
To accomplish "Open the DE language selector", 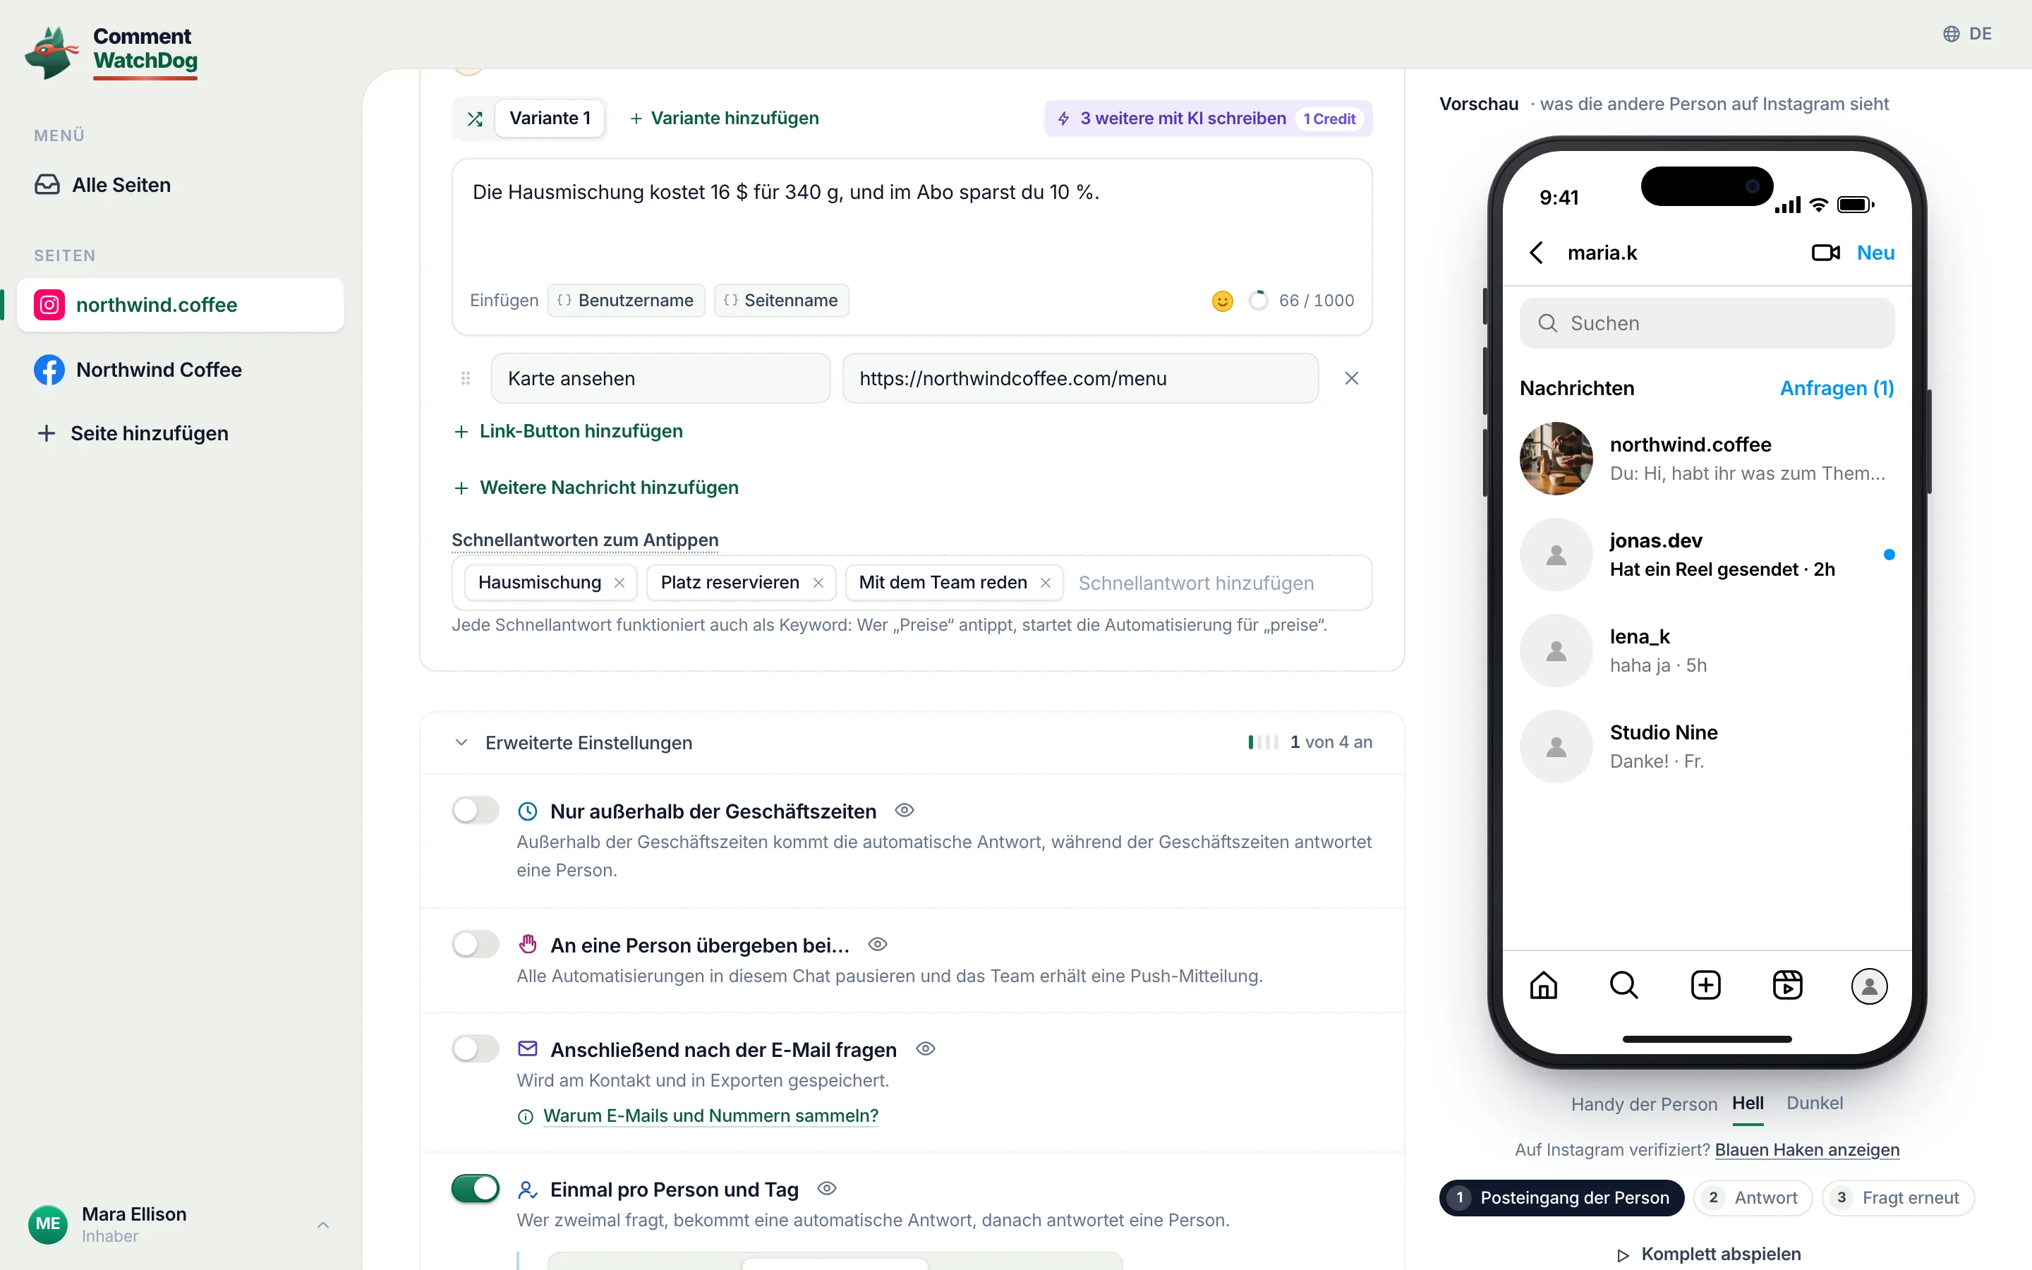I will pos(1967,34).
